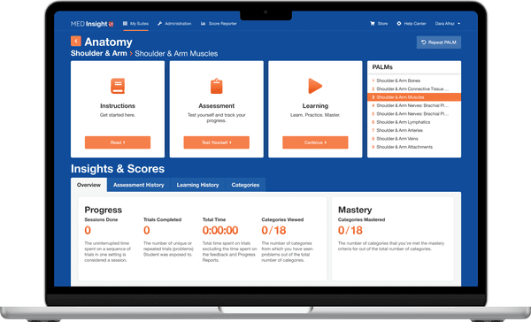Click the Mastery heading
This screenshot has height=322, width=531.
355,210
